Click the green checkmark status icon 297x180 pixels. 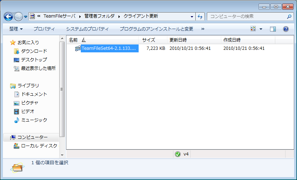177,154
